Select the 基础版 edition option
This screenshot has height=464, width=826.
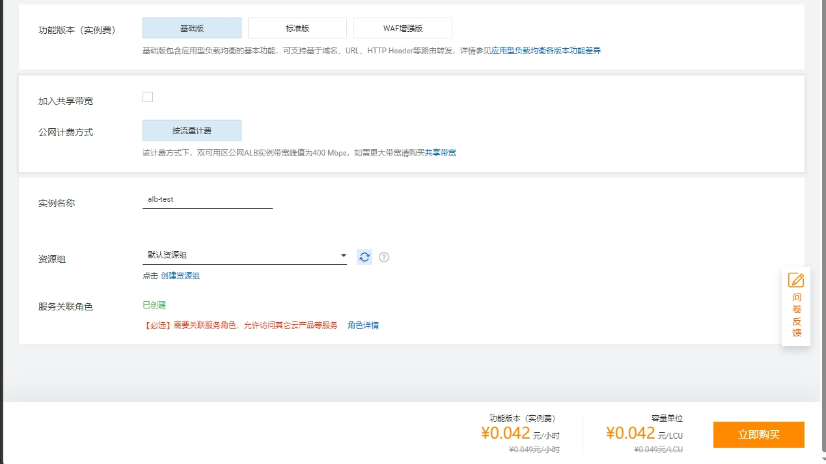coord(191,27)
